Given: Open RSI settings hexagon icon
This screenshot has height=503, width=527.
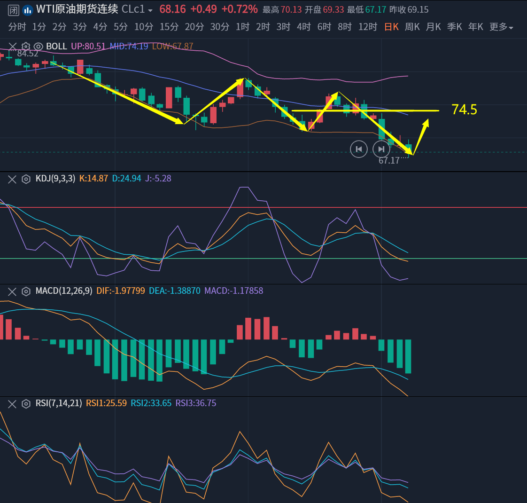Looking at the screenshot, I should pyautogui.click(x=26, y=404).
